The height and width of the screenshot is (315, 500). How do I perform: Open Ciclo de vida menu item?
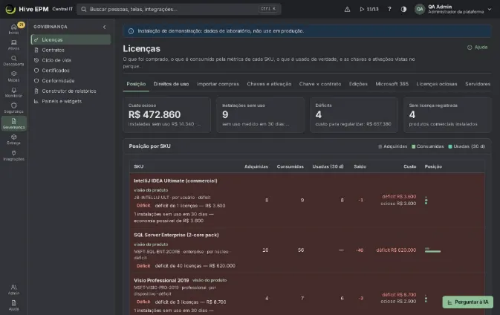[71, 60]
